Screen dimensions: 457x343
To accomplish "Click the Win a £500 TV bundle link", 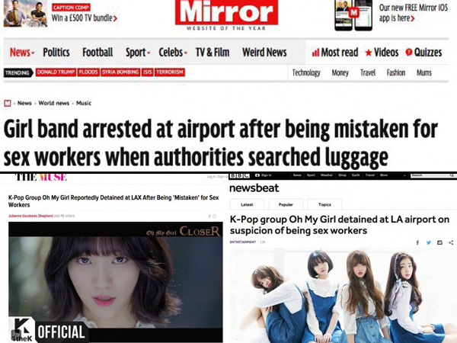I will click(85, 18).
